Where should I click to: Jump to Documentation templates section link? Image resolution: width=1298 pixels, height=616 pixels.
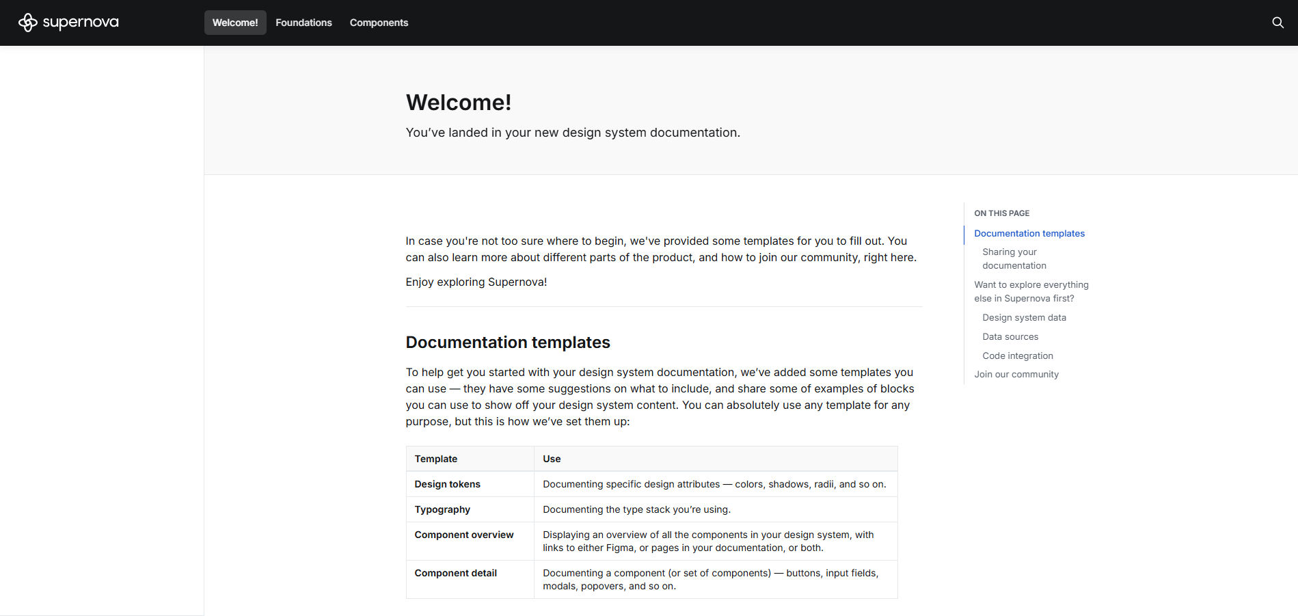click(x=1029, y=233)
